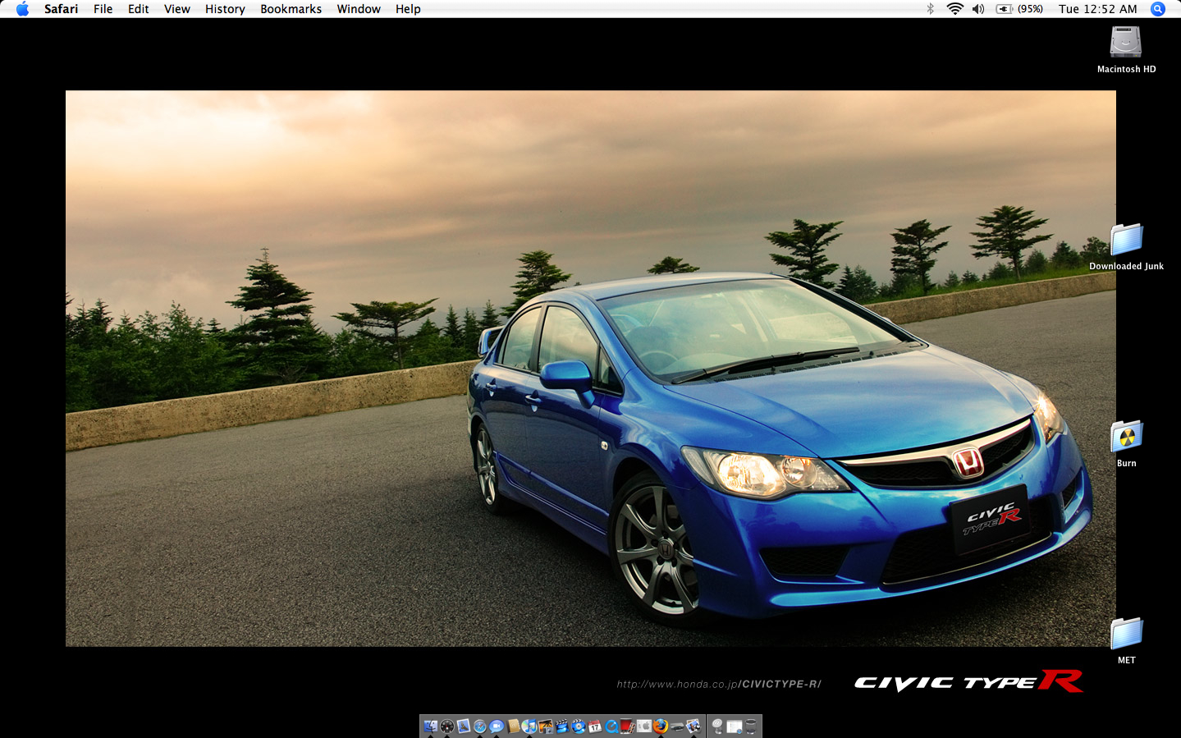Open the Safari application menu
Image resolution: width=1181 pixels, height=738 pixels.
pyautogui.click(x=62, y=9)
